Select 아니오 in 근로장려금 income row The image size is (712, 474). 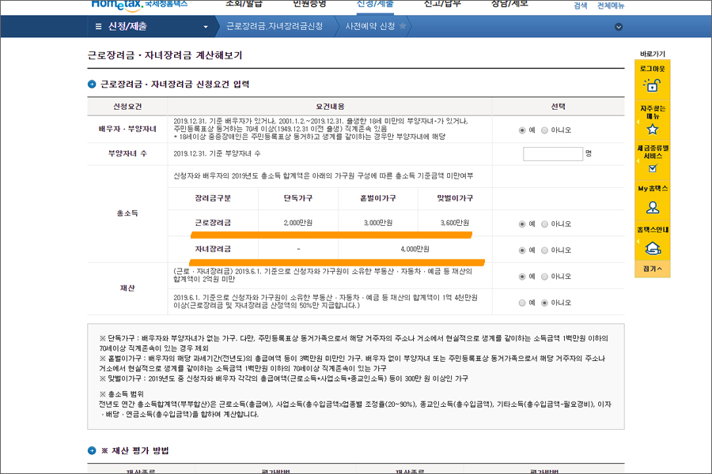point(544,224)
